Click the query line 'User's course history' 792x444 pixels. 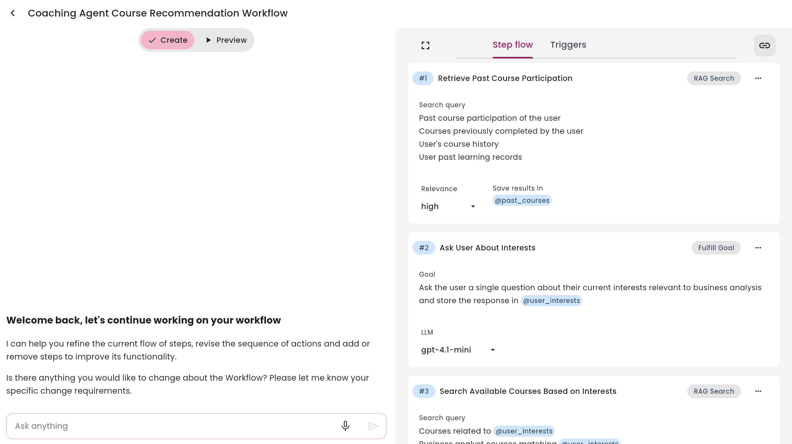[x=458, y=144]
